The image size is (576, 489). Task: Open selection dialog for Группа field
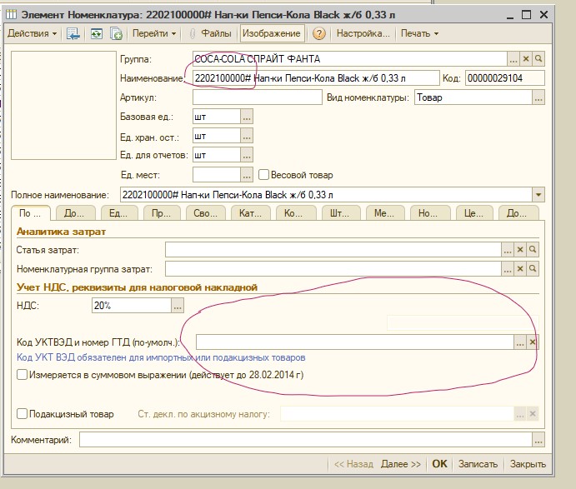(513, 59)
